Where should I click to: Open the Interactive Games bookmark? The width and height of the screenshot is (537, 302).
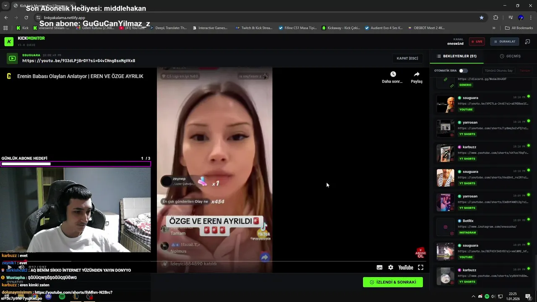210,28
